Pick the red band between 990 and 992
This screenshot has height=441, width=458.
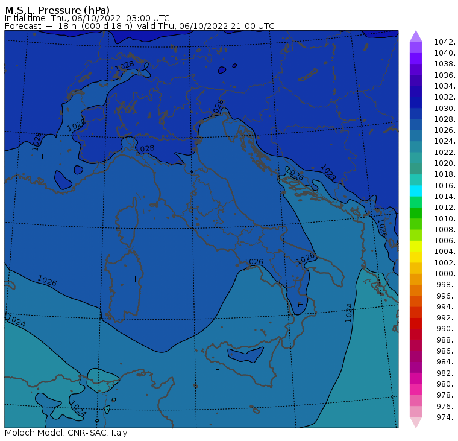[x=416, y=323]
